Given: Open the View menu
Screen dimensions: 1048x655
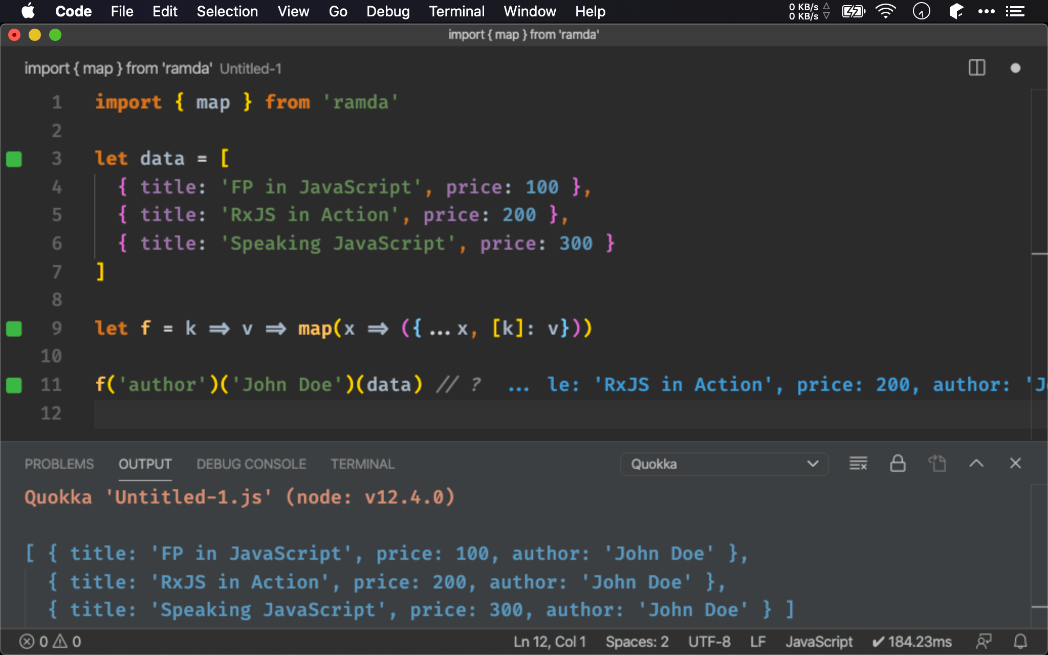Looking at the screenshot, I should click(293, 11).
